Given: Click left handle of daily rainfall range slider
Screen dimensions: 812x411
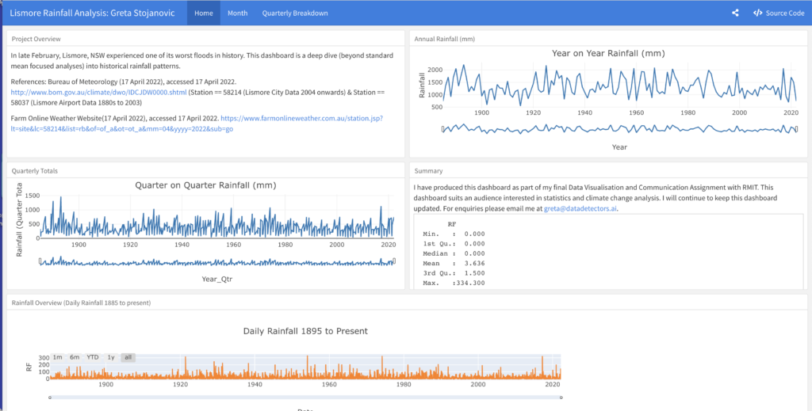Looking at the screenshot, I should pyautogui.click(x=50, y=397).
